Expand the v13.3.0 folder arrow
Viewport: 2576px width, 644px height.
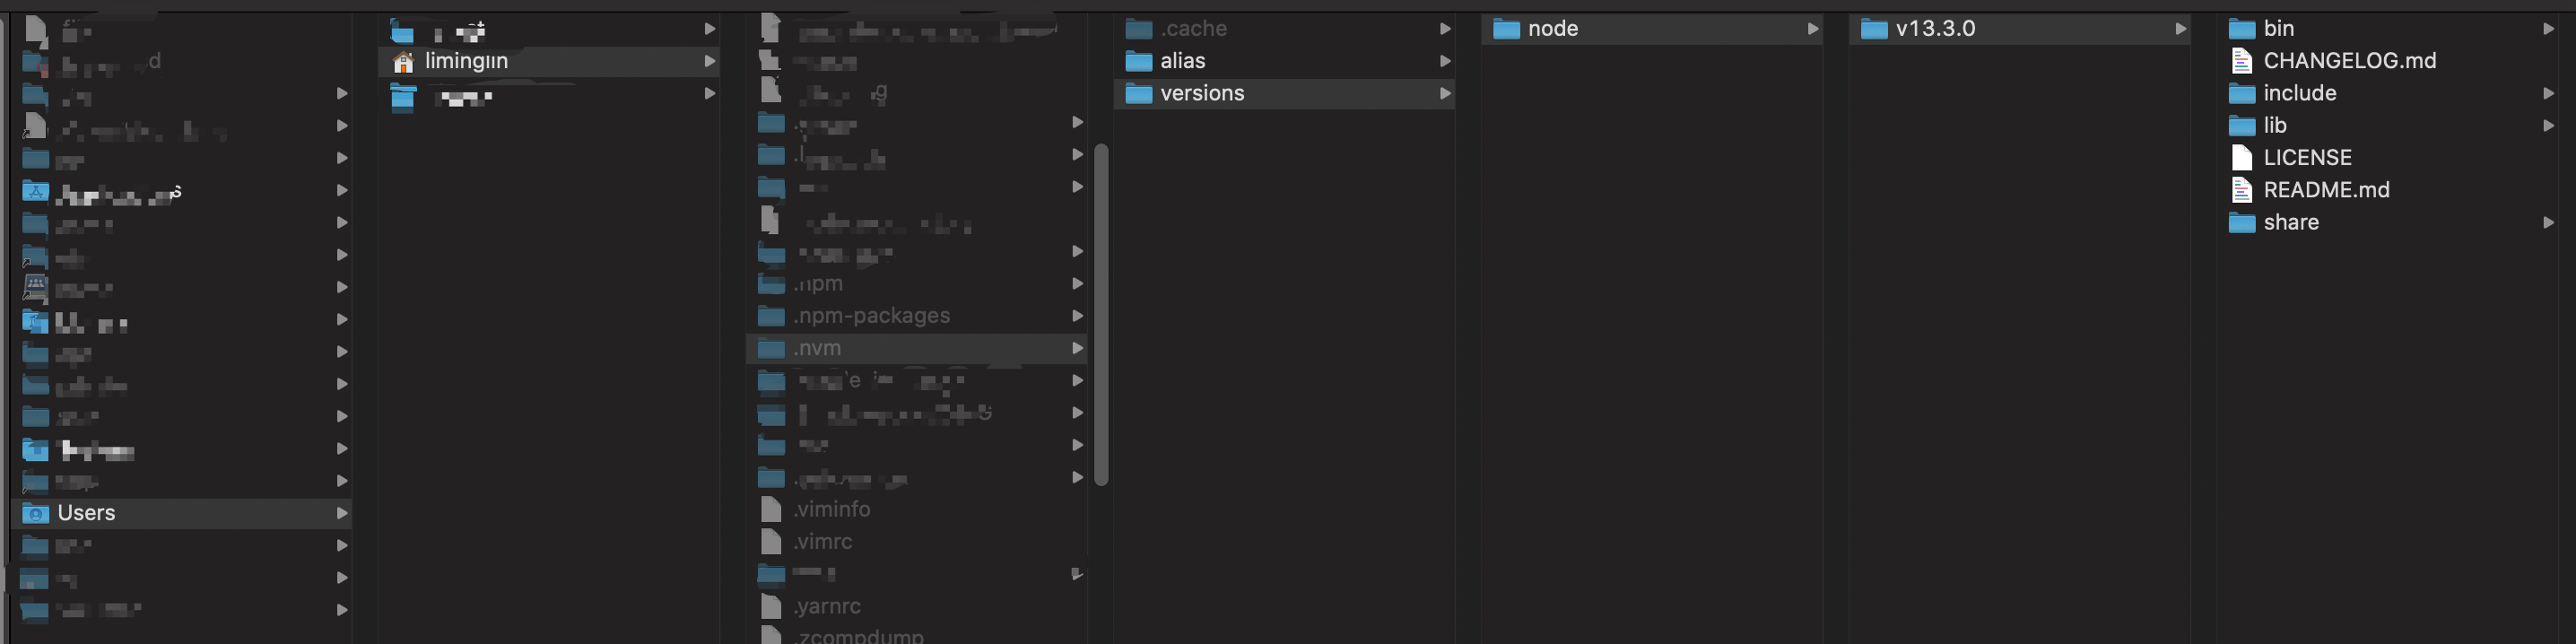click(x=2180, y=29)
